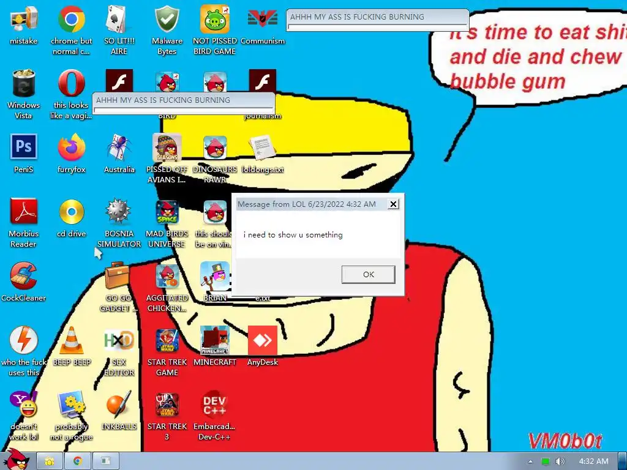This screenshot has height=470, width=627.
Task: Open 'chrome but normal c...' Chrome icon
Action: click(71, 19)
